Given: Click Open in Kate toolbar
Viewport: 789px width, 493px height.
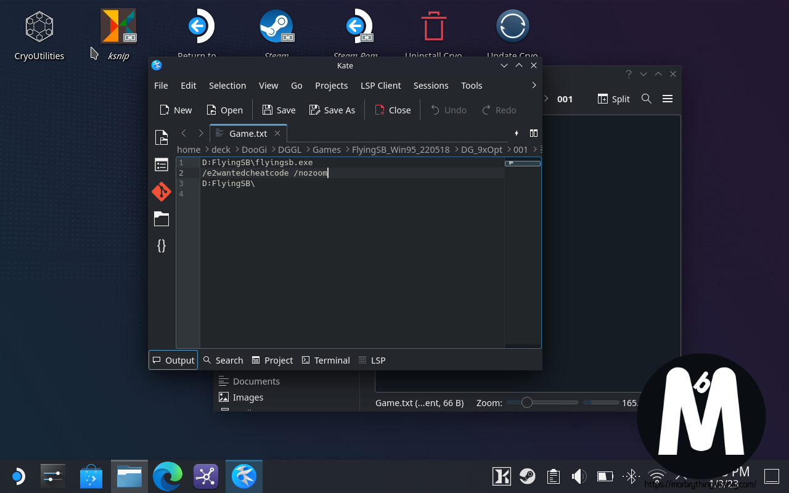Looking at the screenshot, I should (224, 110).
